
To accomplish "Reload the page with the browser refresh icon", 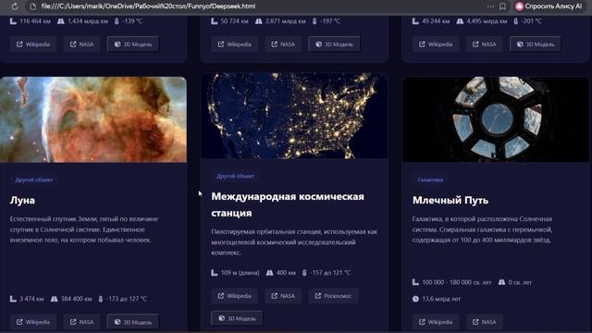I will pos(15,6).
